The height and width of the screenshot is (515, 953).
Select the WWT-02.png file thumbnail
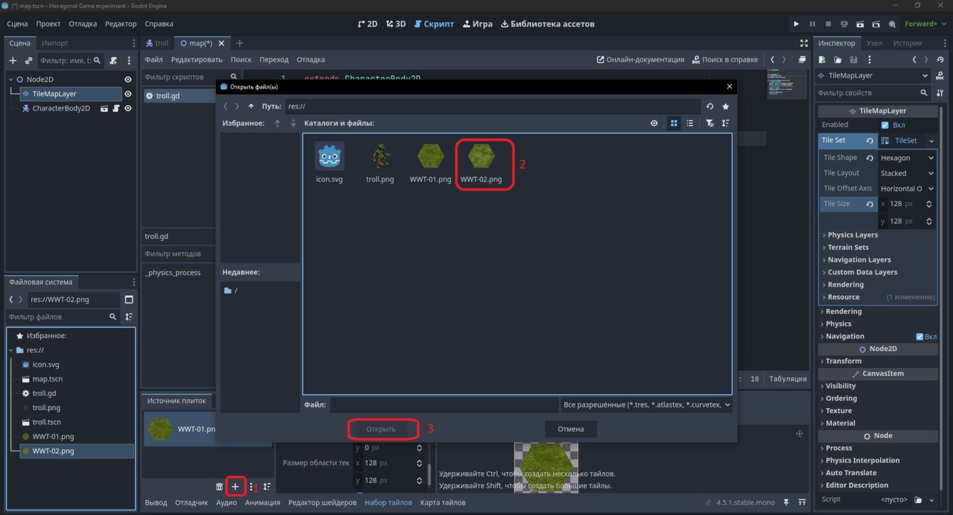tap(481, 163)
